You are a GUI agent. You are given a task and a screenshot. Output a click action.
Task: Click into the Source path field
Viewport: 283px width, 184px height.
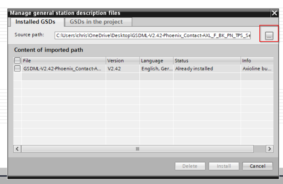pyautogui.click(x=153, y=35)
